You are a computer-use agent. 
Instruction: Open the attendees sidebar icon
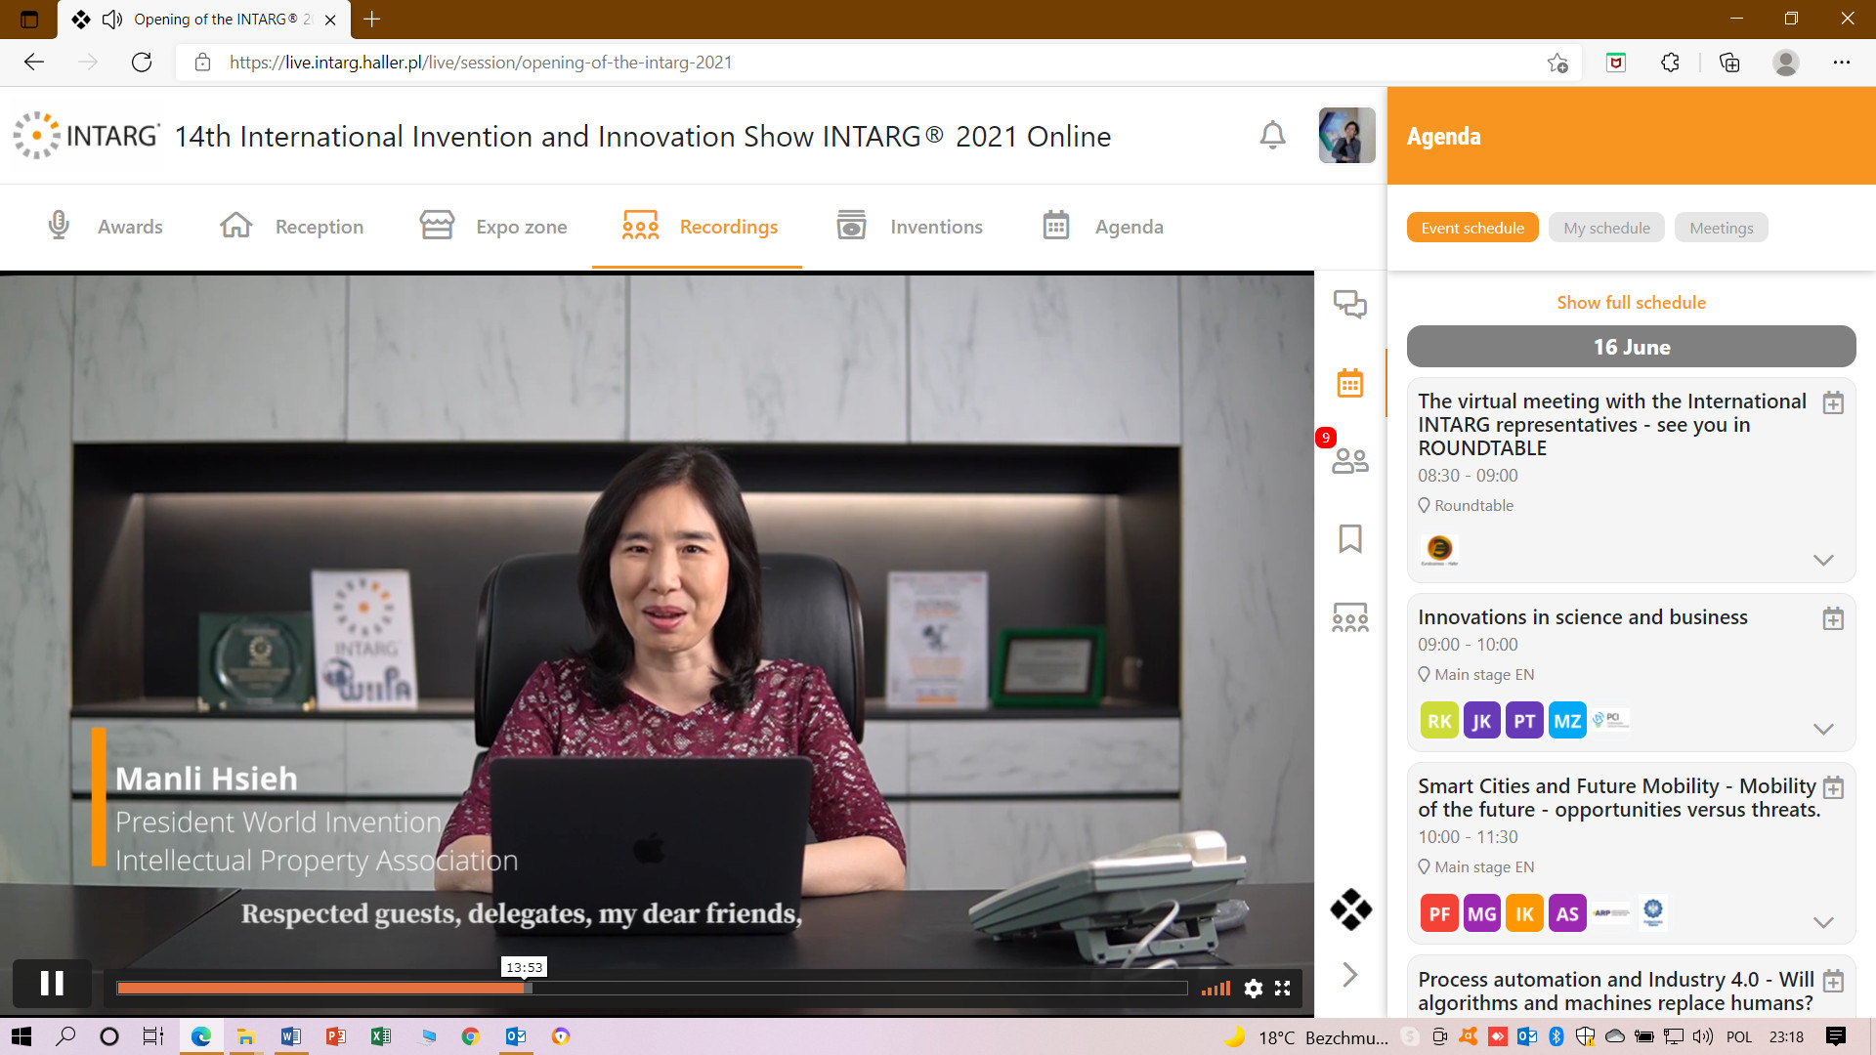click(1350, 460)
